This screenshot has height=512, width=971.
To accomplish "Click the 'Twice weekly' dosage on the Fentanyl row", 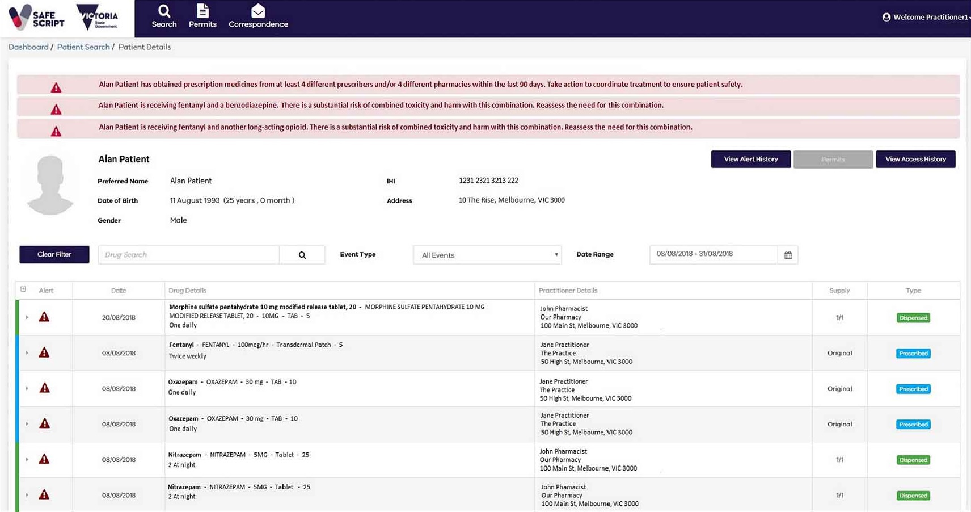I will 188,356.
